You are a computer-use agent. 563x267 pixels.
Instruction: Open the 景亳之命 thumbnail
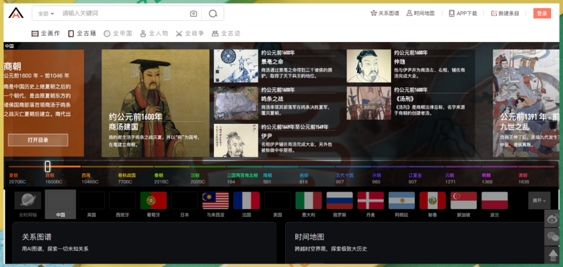pos(236,66)
